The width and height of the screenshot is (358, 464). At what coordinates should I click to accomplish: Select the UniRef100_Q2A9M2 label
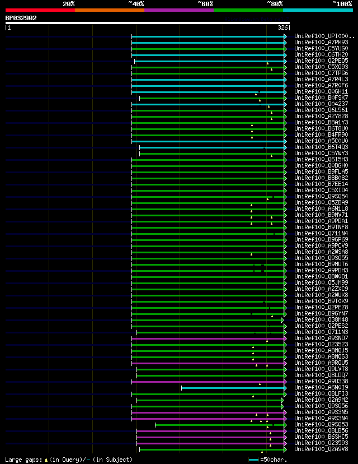[x=322, y=400]
